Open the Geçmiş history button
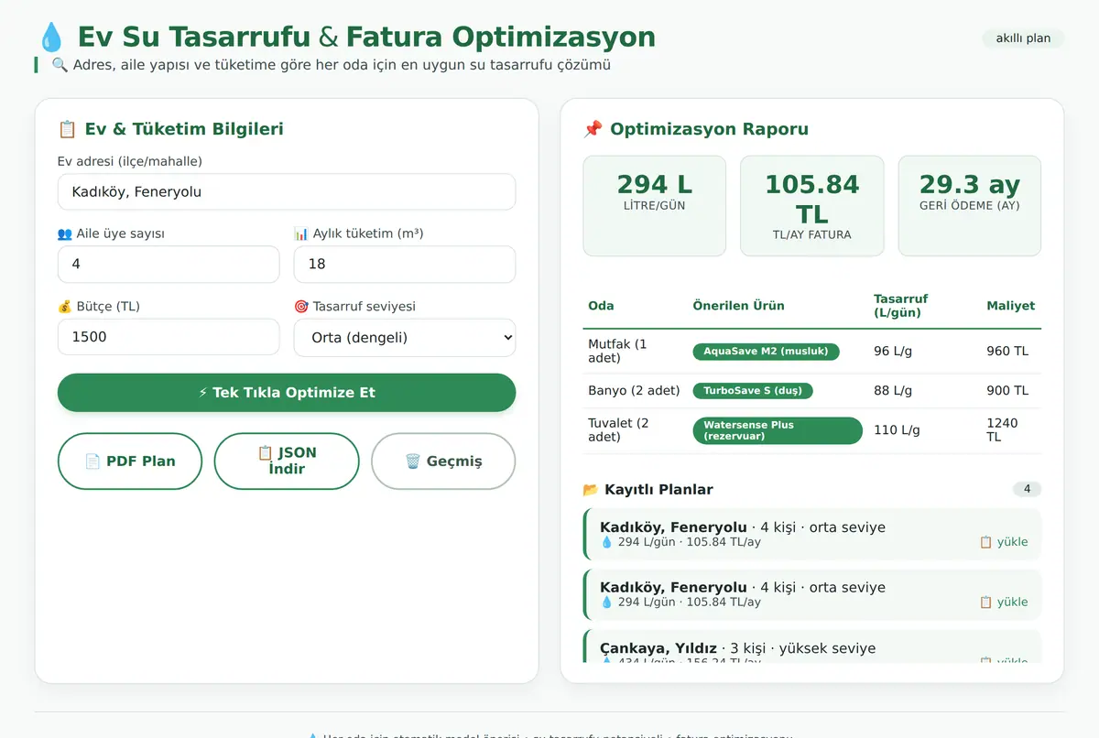 coord(443,461)
